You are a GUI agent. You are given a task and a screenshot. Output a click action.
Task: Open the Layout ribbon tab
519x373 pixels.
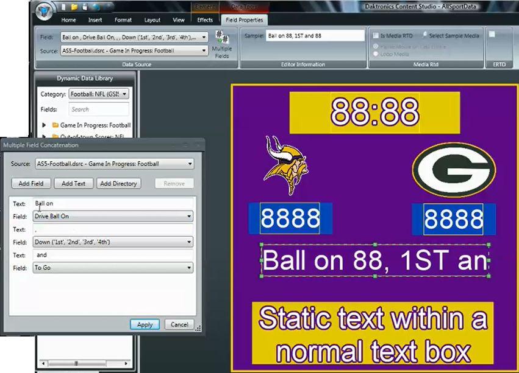pos(152,20)
